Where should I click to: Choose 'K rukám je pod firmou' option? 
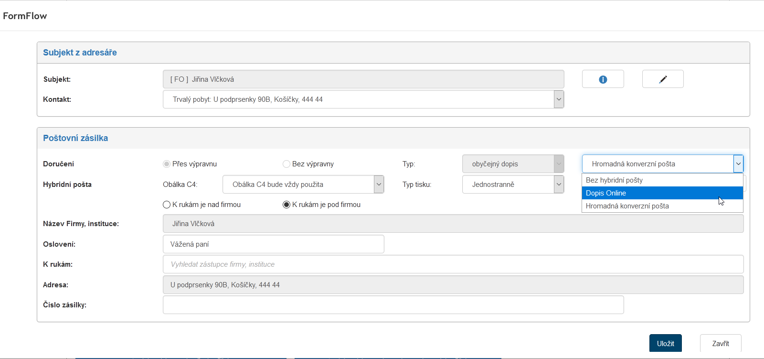286,205
